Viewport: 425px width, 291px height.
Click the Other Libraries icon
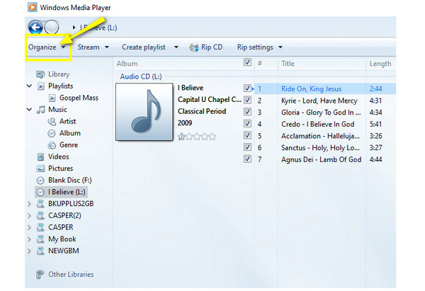(40, 275)
